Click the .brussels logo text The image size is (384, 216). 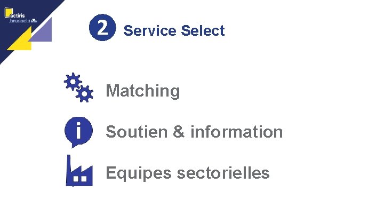click(x=19, y=21)
